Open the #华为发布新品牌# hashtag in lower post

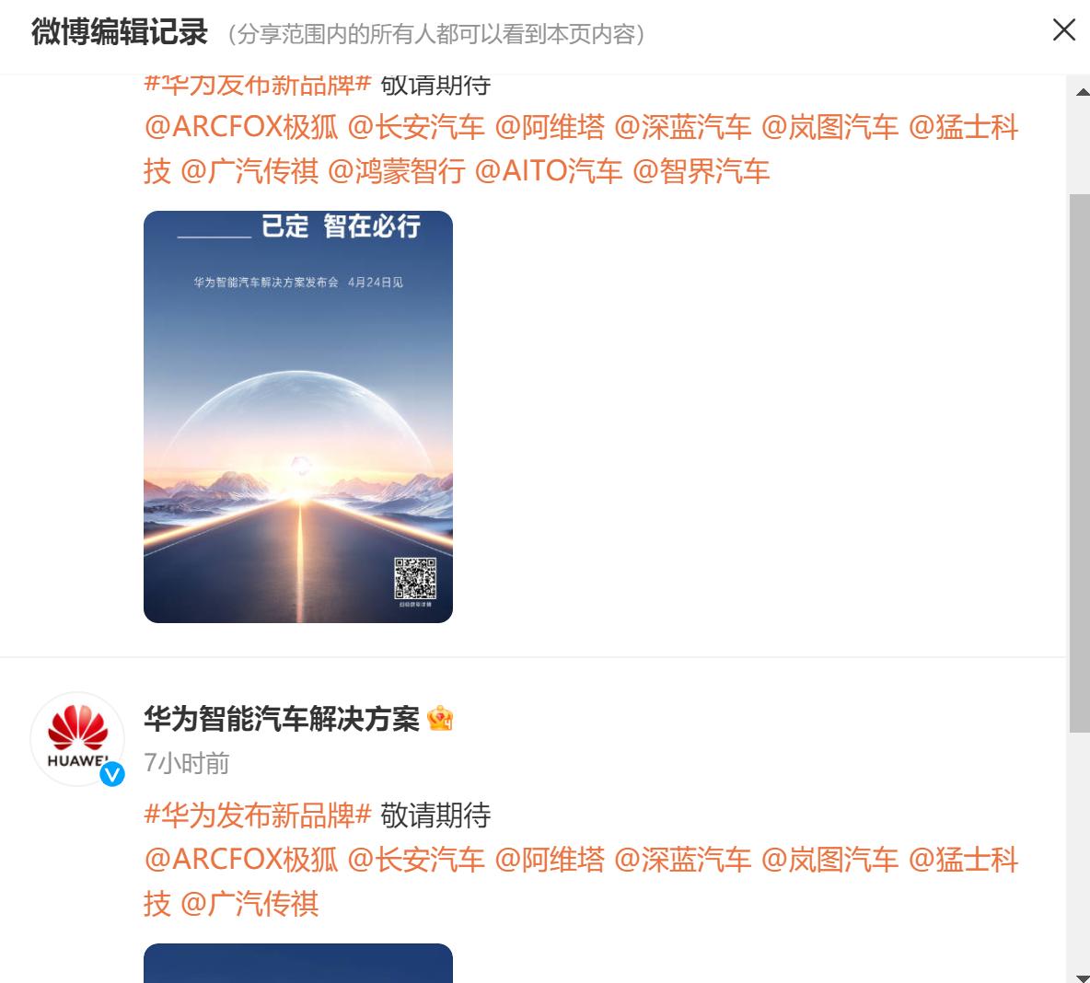257,815
